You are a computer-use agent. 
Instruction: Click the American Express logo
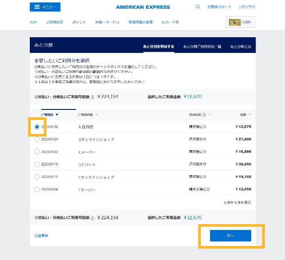tap(143, 7)
